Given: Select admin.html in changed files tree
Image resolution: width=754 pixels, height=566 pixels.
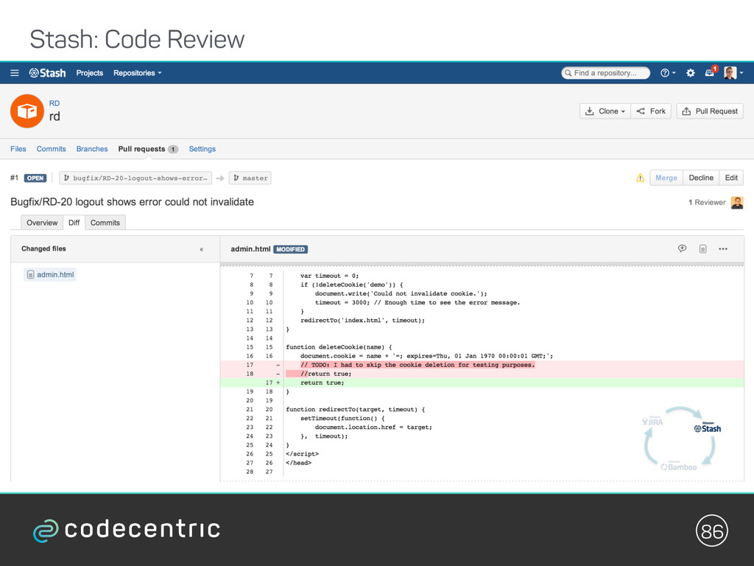Looking at the screenshot, I should tap(50, 274).
